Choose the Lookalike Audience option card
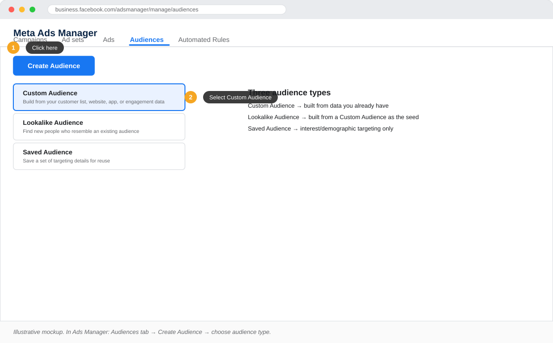This screenshot has height=343, width=553. click(99, 127)
